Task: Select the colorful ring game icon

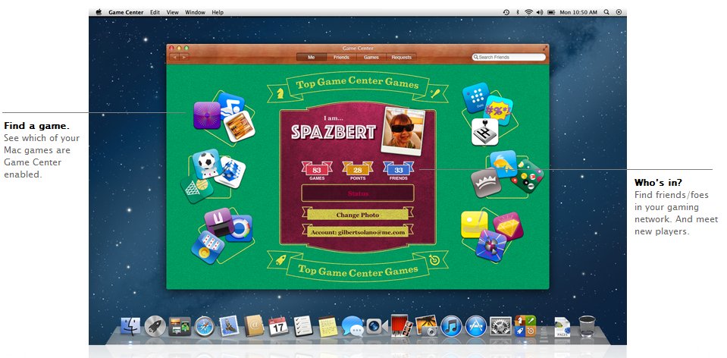Action: (240, 228)
